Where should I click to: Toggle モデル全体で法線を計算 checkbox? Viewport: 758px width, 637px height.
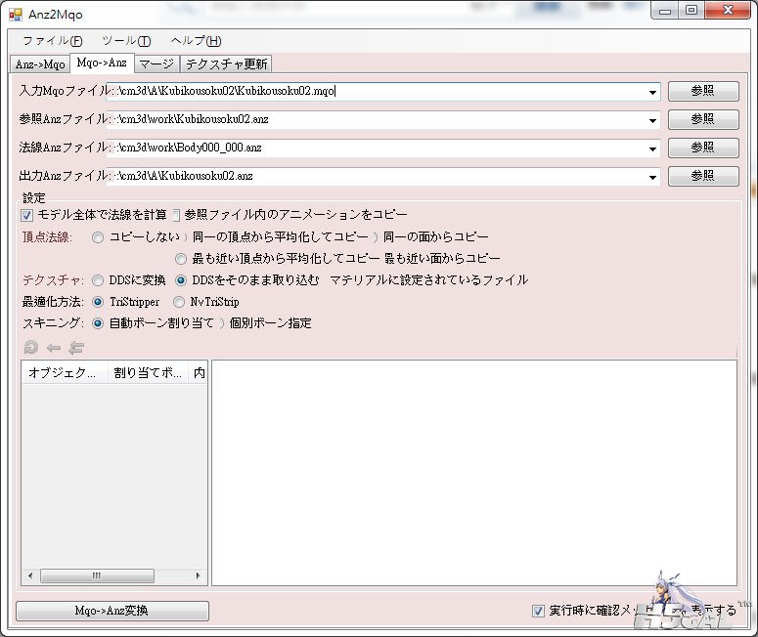coord(27,215)
